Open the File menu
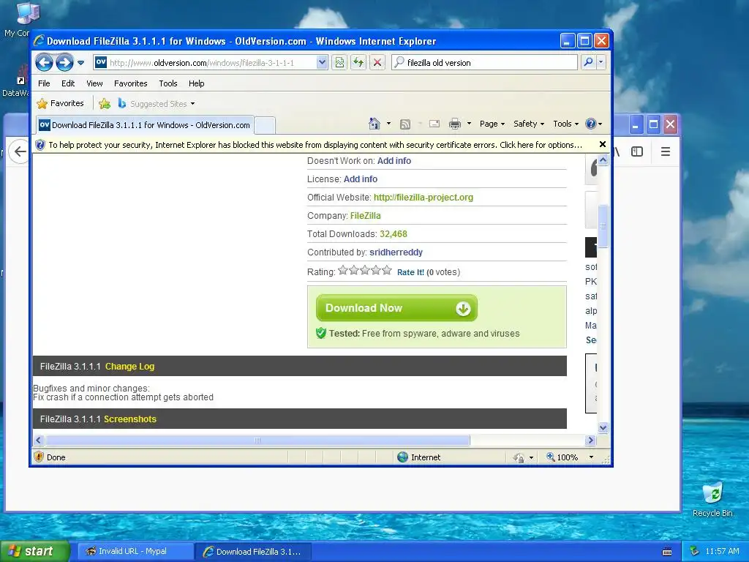 tap(44, 83)
